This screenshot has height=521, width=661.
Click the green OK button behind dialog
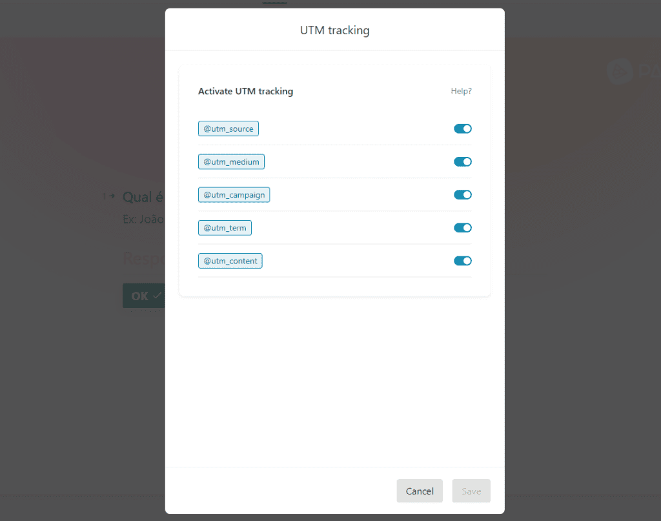tap(143, 296)
